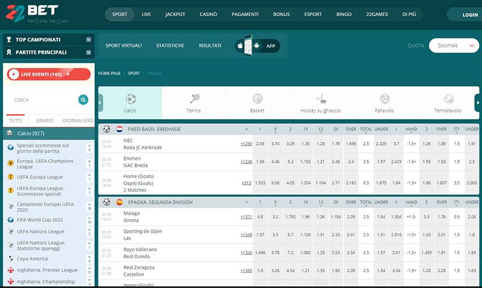Image resolution: width=482 pixels, height=288 pixels.
Task: Expand the Top Campionati section
Action: [89, 40]
